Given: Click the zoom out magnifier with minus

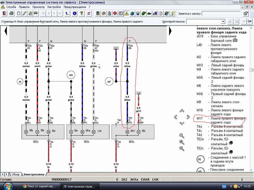Looking at the screenshot, I should pyautogui.click(x=182, y=148).
